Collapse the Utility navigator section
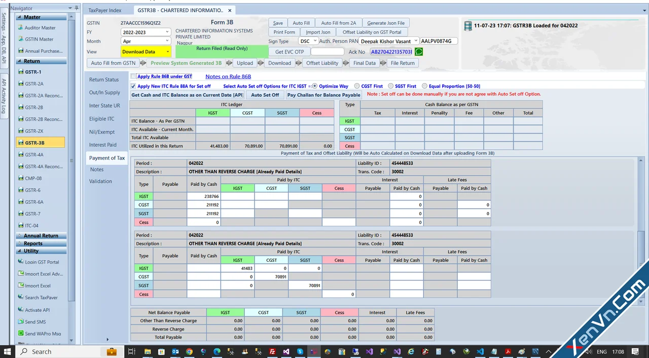The image size is (649, 358). pyautogui.click(x=41, y=251)
